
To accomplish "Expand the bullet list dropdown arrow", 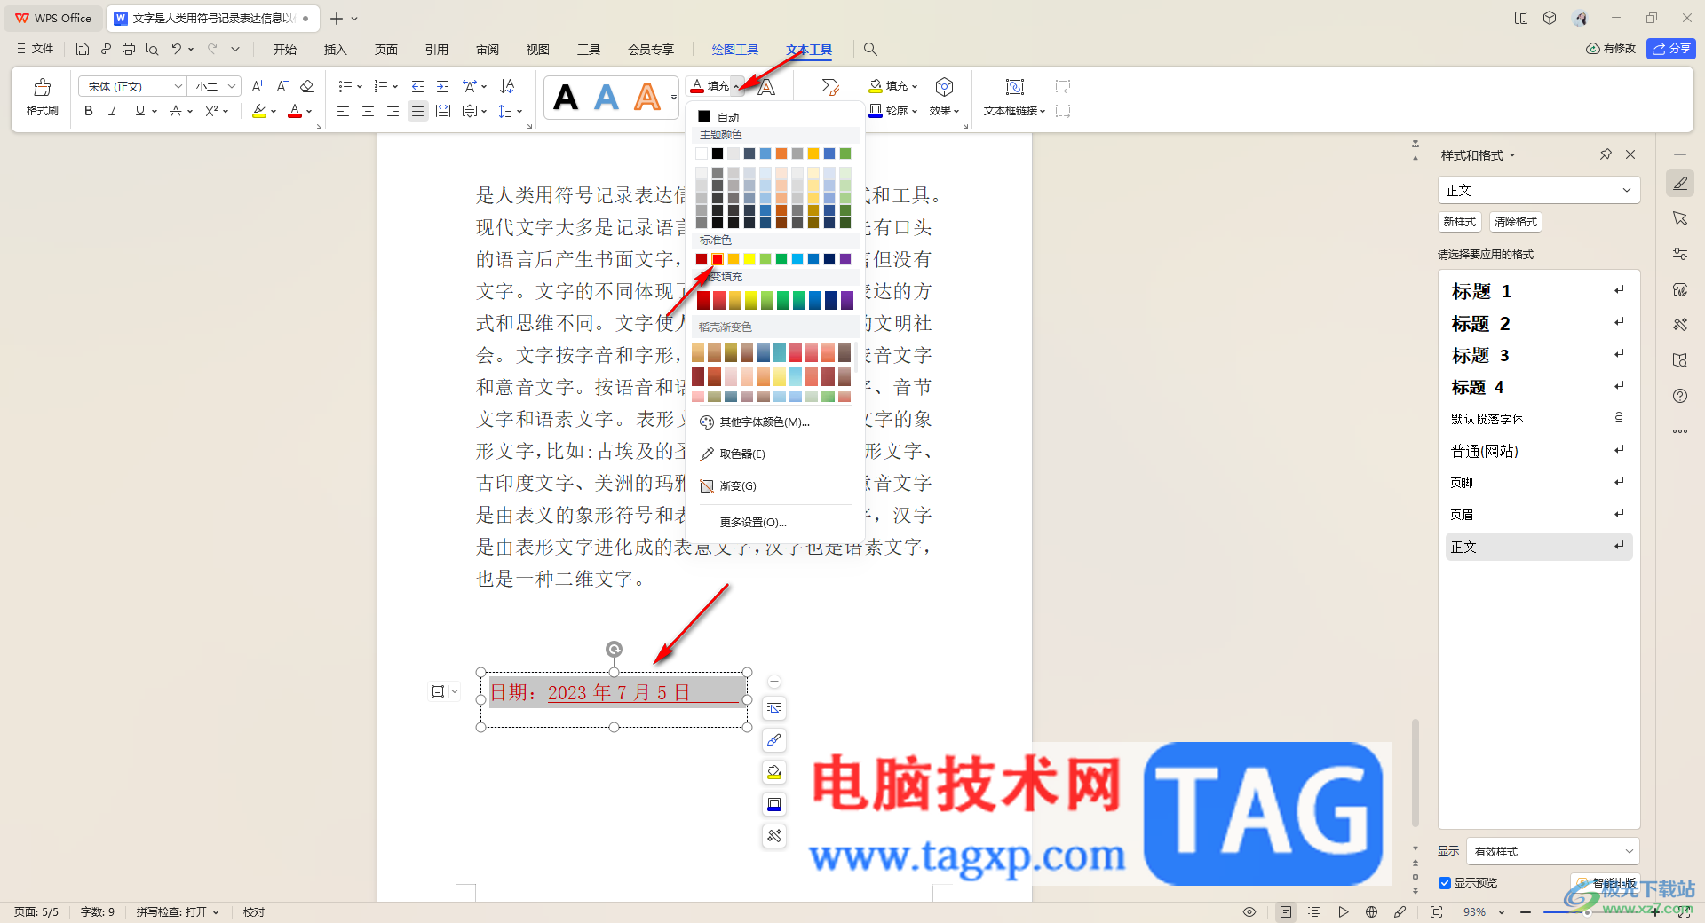I will pos(360,87).
